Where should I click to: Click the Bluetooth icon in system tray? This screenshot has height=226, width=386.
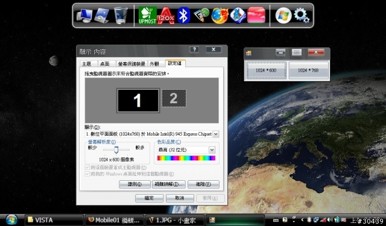[x=309, y=220]
